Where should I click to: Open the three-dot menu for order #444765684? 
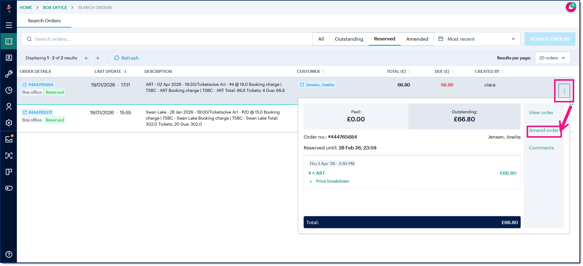tap(564, 91)
